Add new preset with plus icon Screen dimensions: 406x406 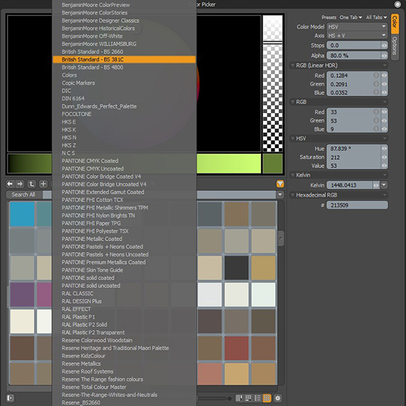click(43, 184)
